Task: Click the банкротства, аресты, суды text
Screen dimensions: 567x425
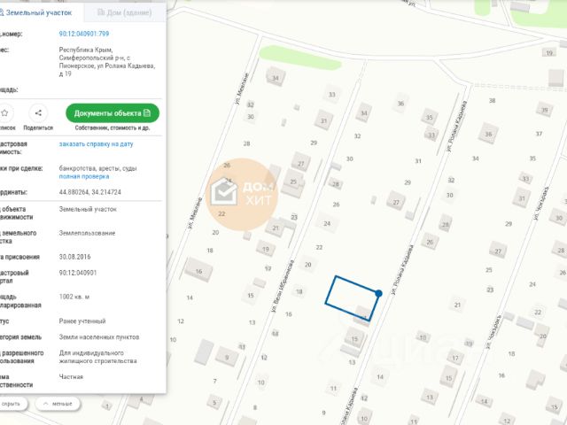Action: pos(97,168)
